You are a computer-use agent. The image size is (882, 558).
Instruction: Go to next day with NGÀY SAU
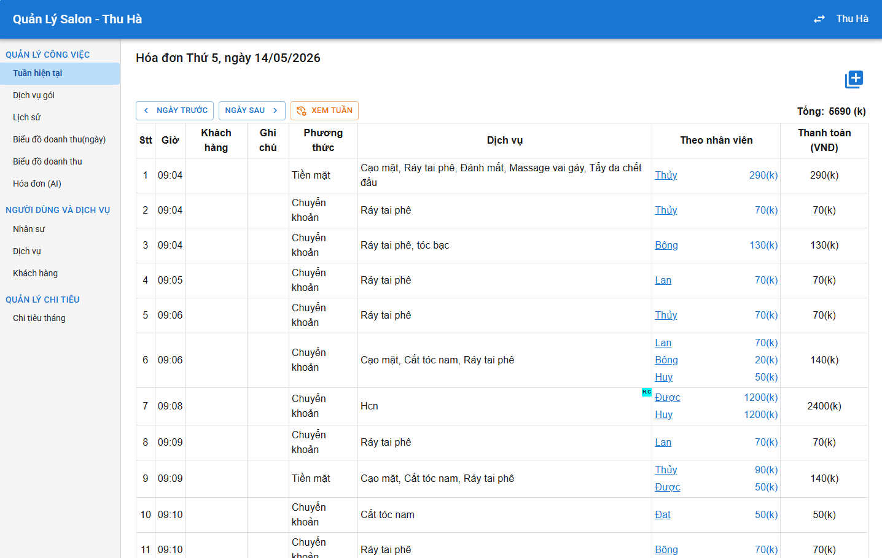click(x=252, y=110)
